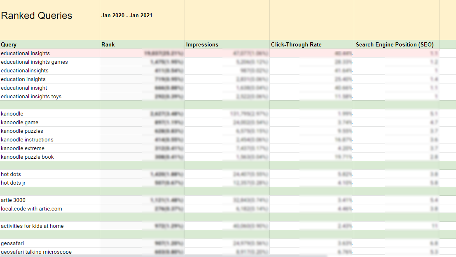This screenshot has width=456, height=257.
Task: Click the 'educational insight' query cell
Action: coord(50,88)
